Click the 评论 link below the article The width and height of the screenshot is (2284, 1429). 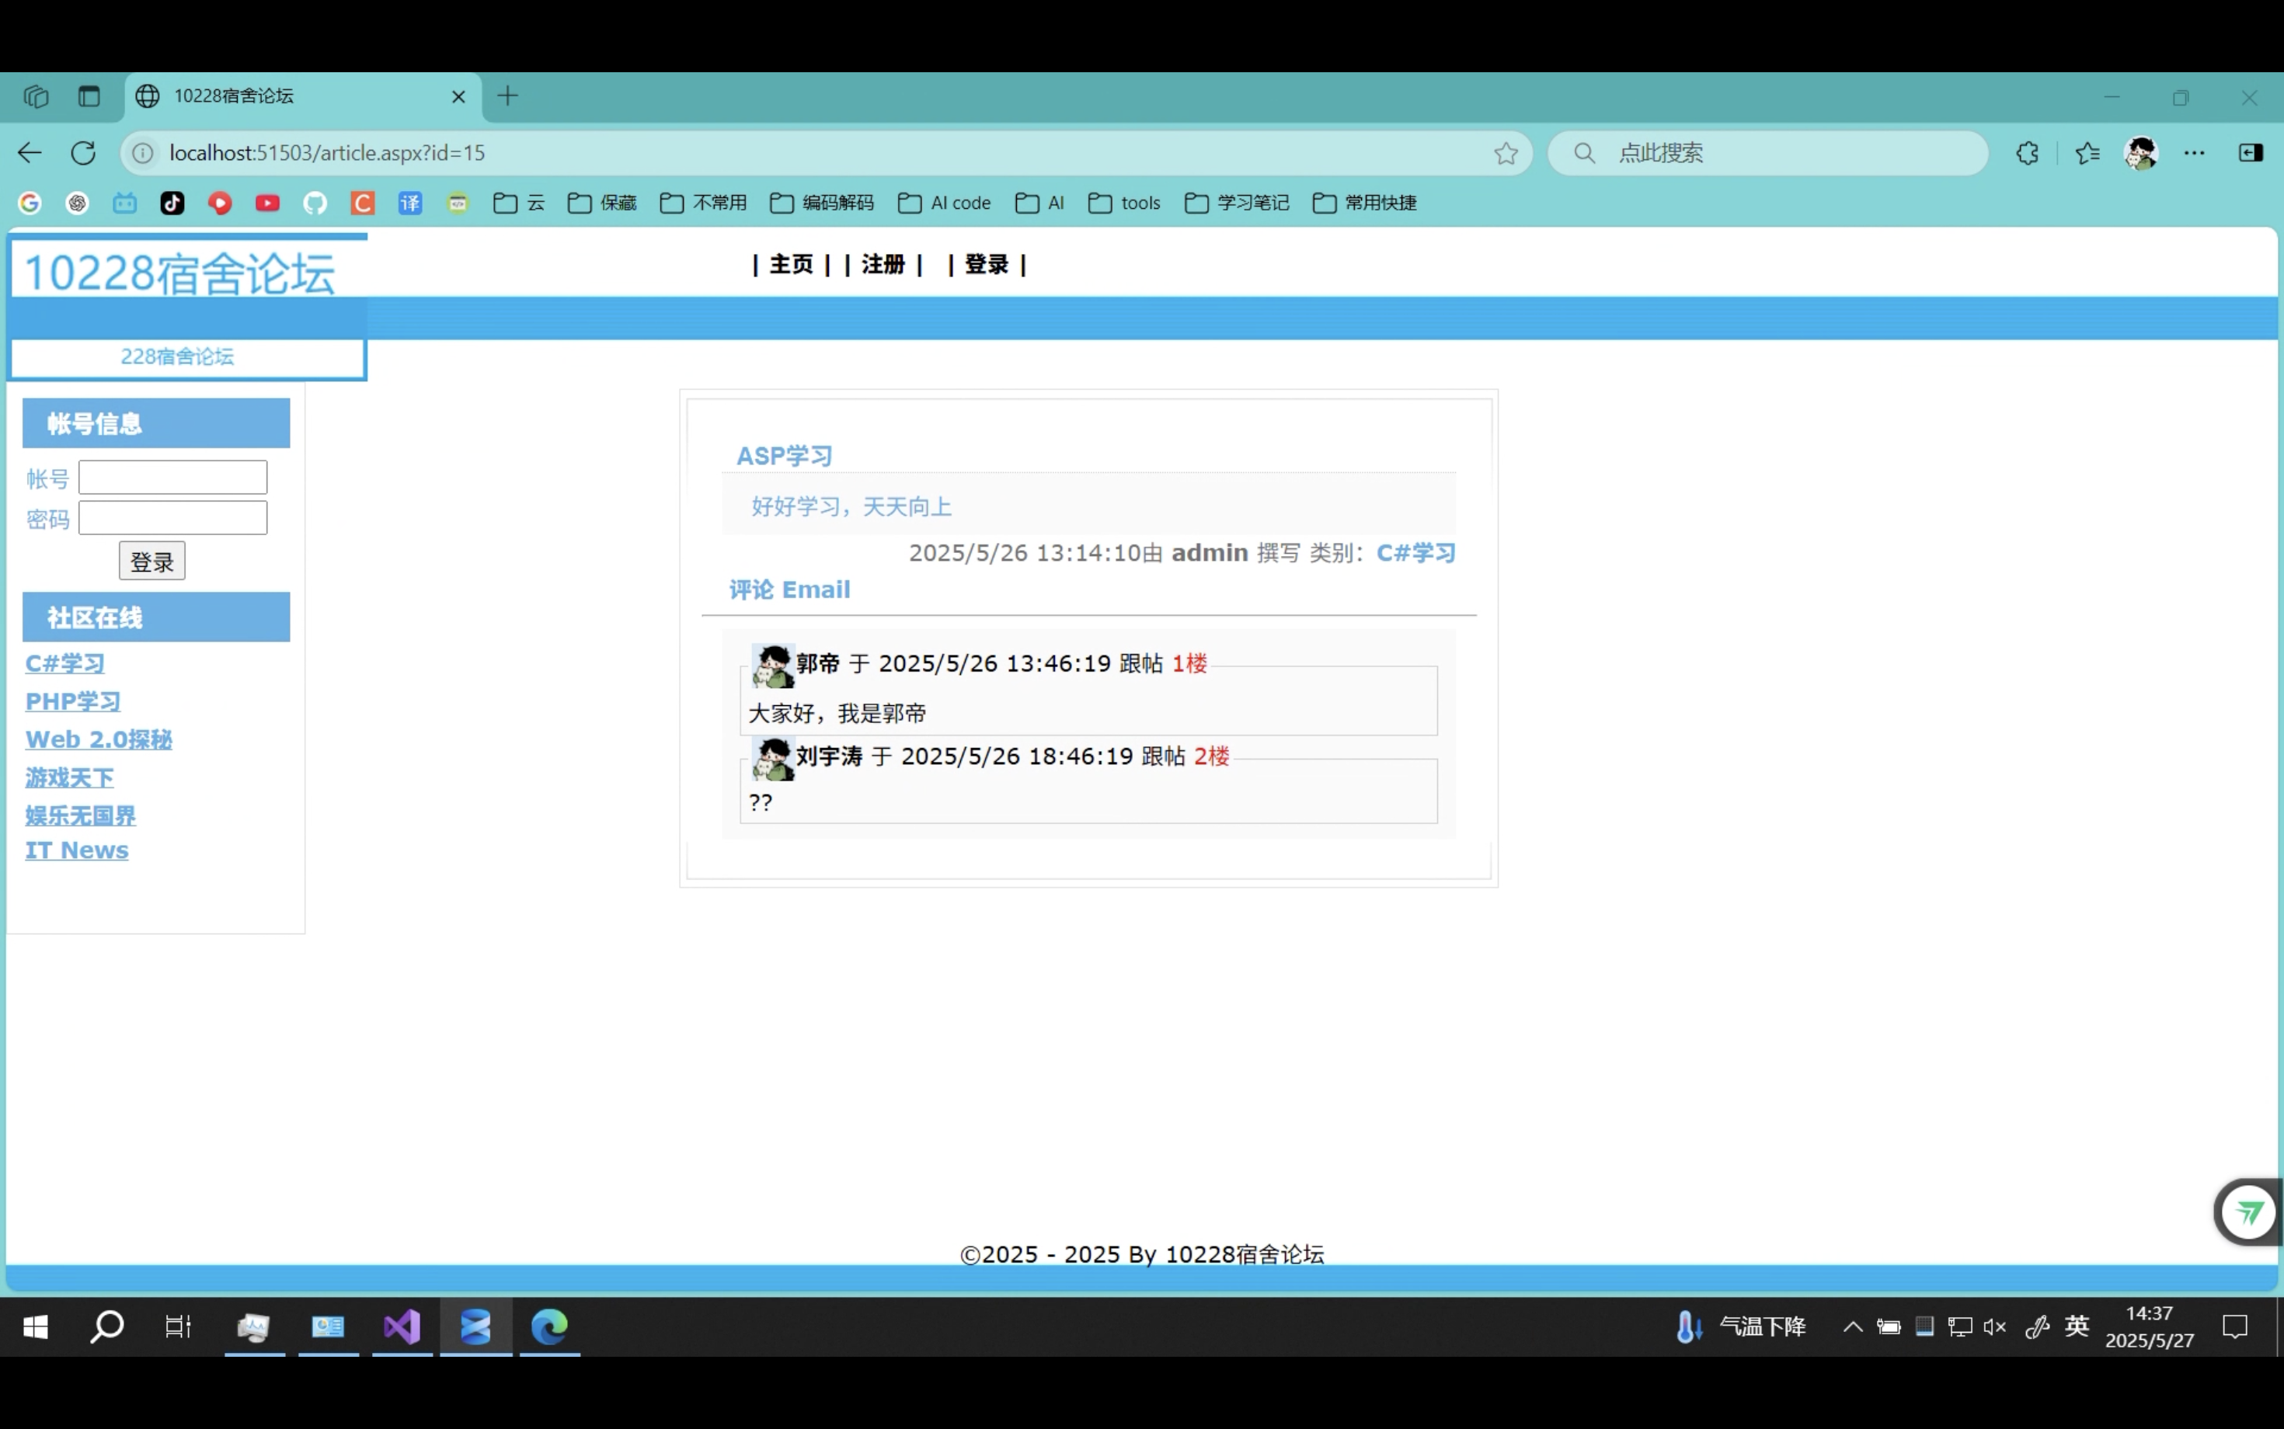pos(751,589)
